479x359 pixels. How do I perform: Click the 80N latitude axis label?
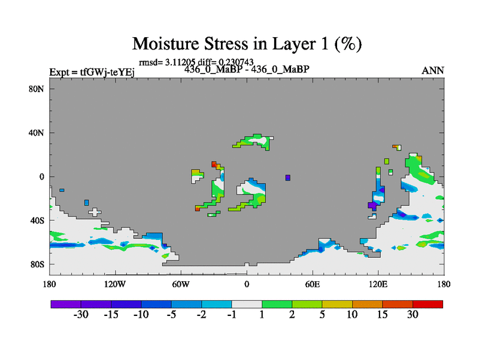[38, 89]
